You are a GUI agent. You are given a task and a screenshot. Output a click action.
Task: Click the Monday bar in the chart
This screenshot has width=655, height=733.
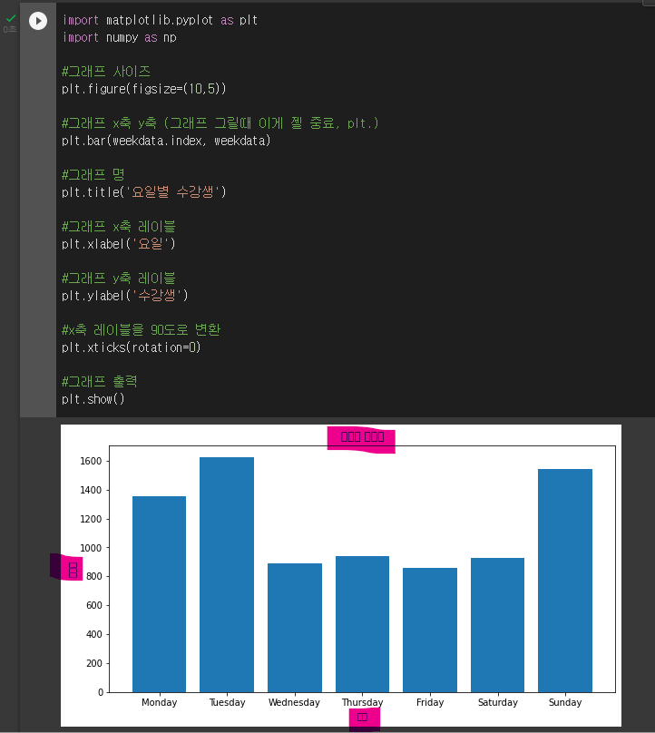[159, 594]
